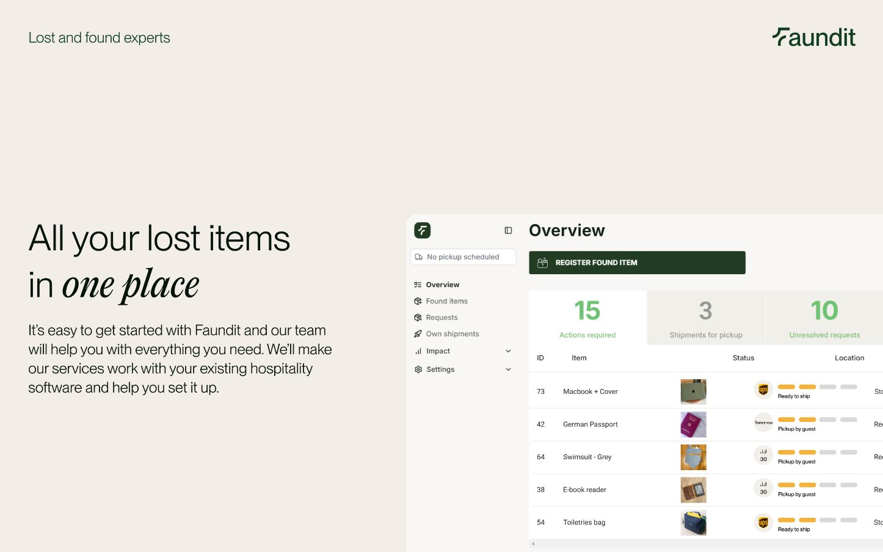Click Ready to ship status for Macbook

[794, 396]
